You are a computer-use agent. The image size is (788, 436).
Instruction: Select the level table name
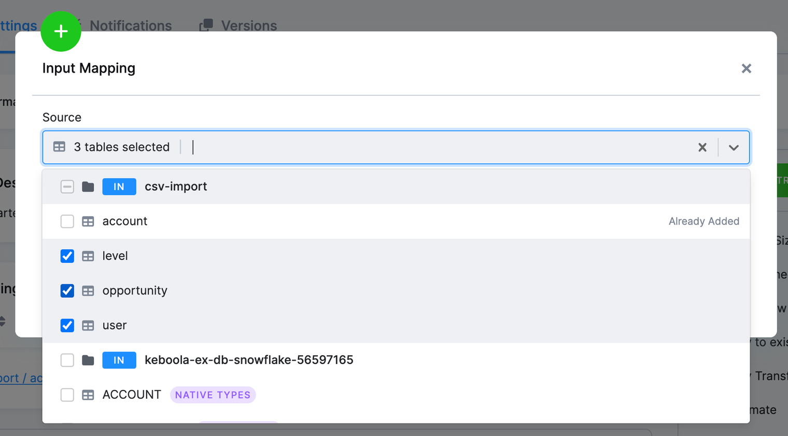(115, 256)
